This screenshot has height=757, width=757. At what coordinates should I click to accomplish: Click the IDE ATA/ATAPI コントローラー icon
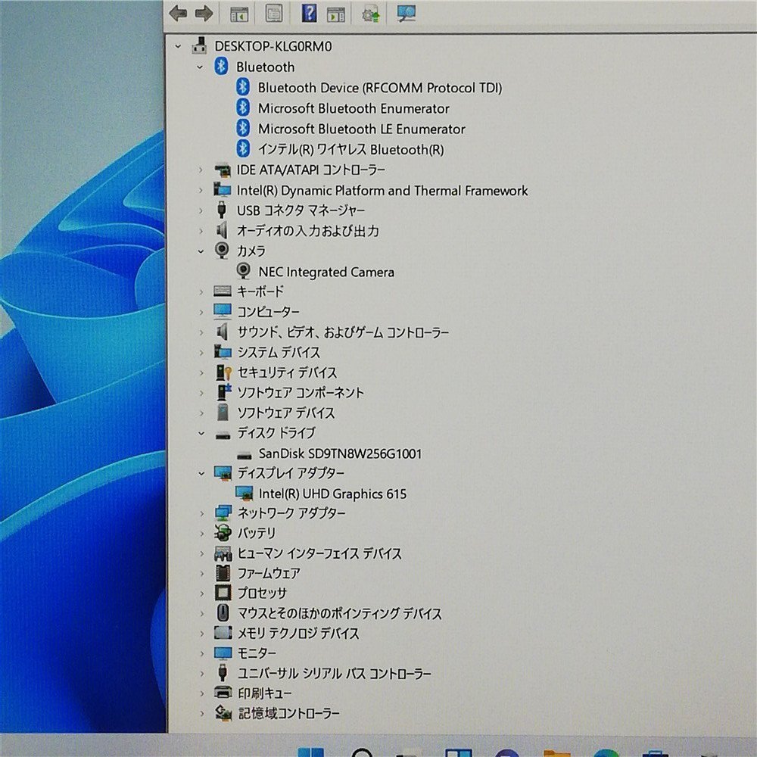(x=223, y=170)
